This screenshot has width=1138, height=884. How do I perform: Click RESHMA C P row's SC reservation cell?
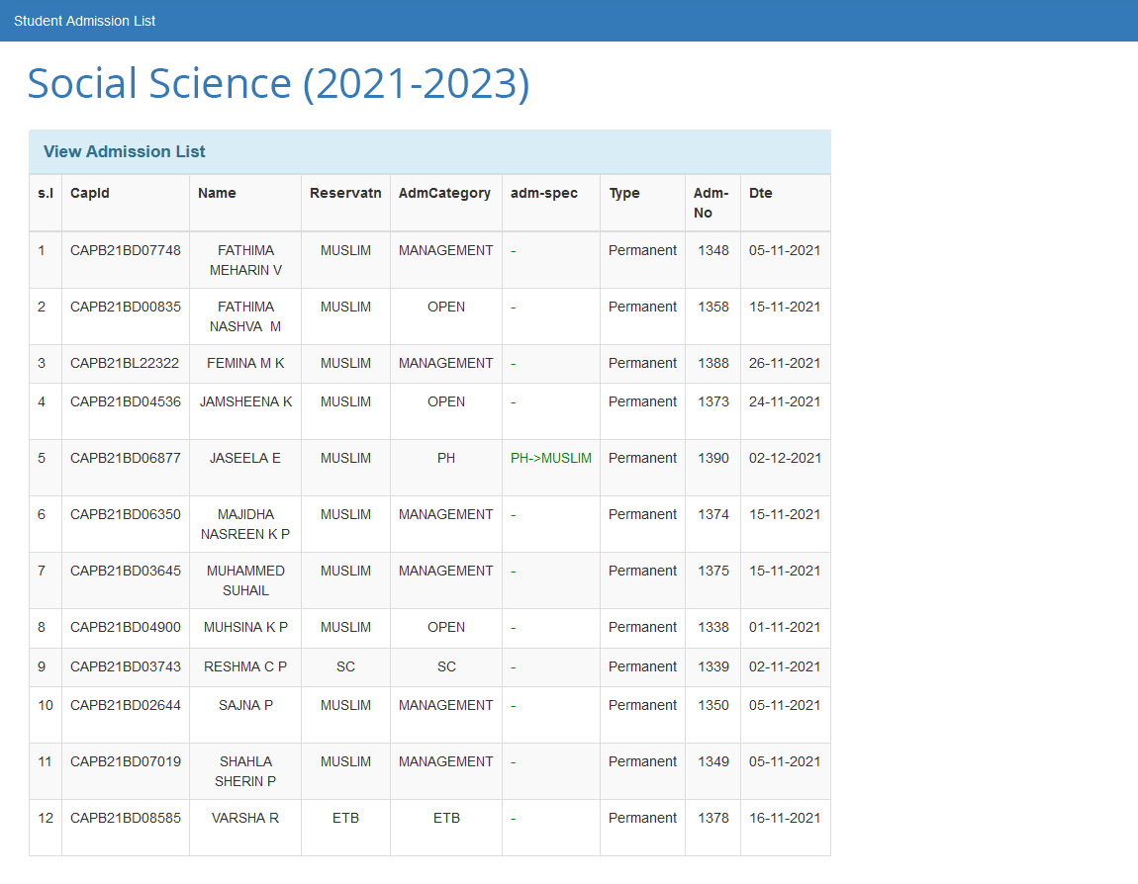[x=345, y=666]
